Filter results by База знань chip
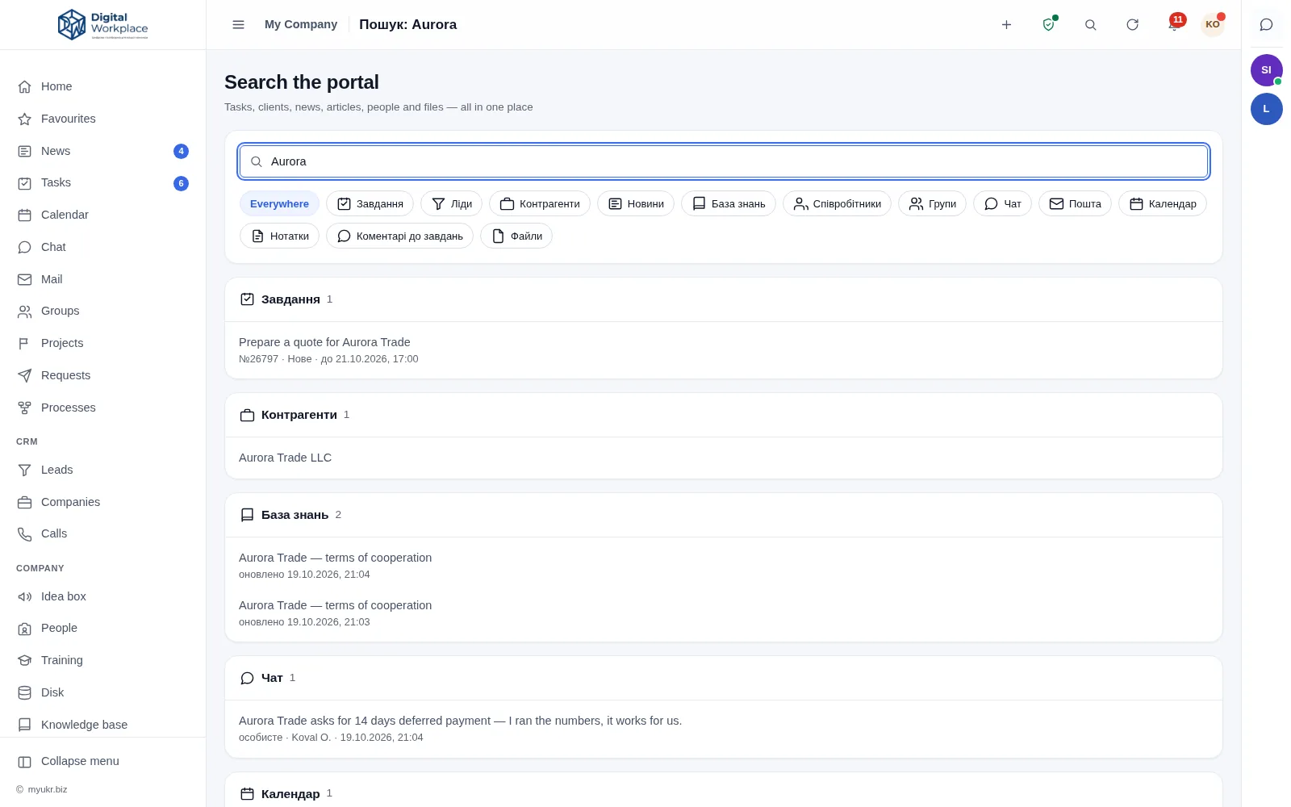 pyautogui.click(x=729, y=204)
